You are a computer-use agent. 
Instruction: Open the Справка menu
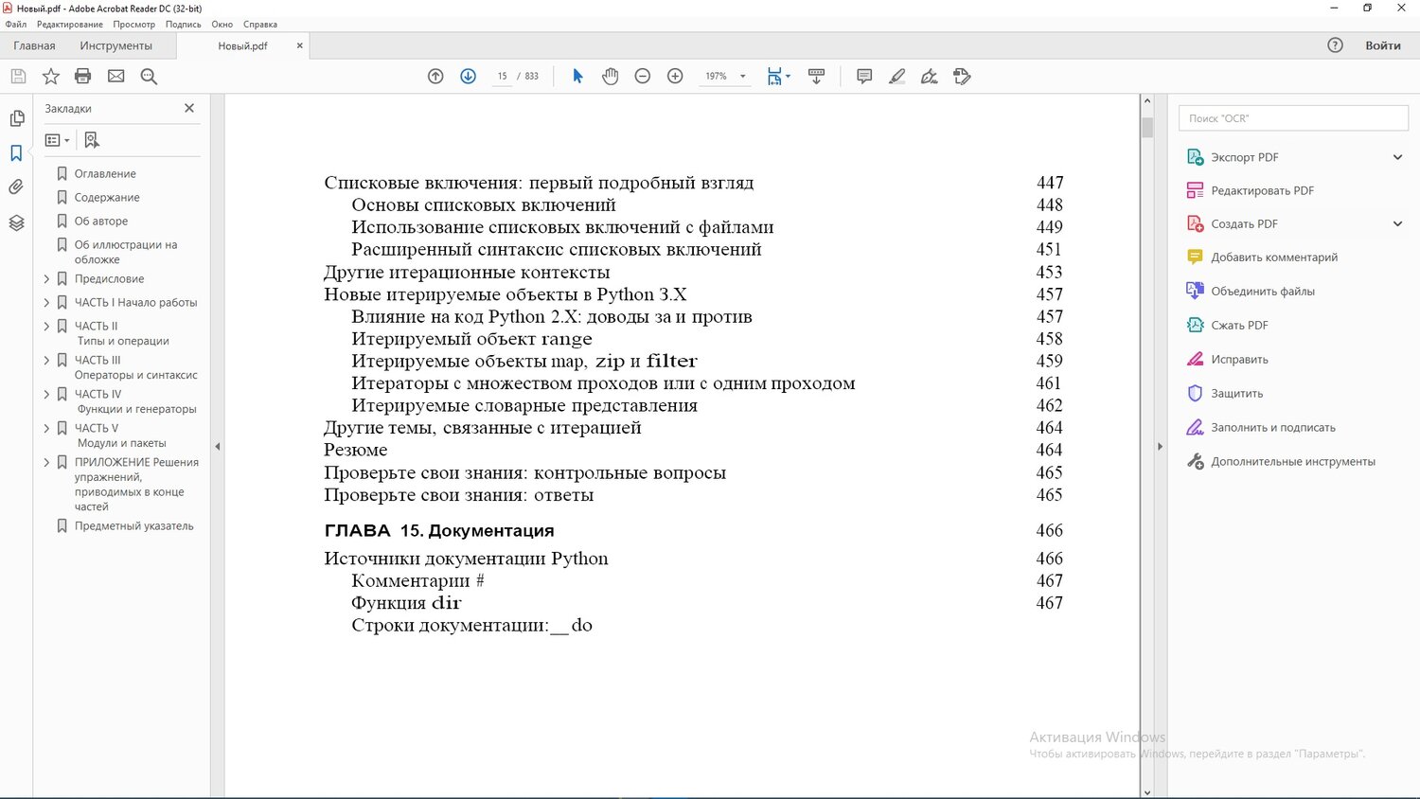point(260,25)
